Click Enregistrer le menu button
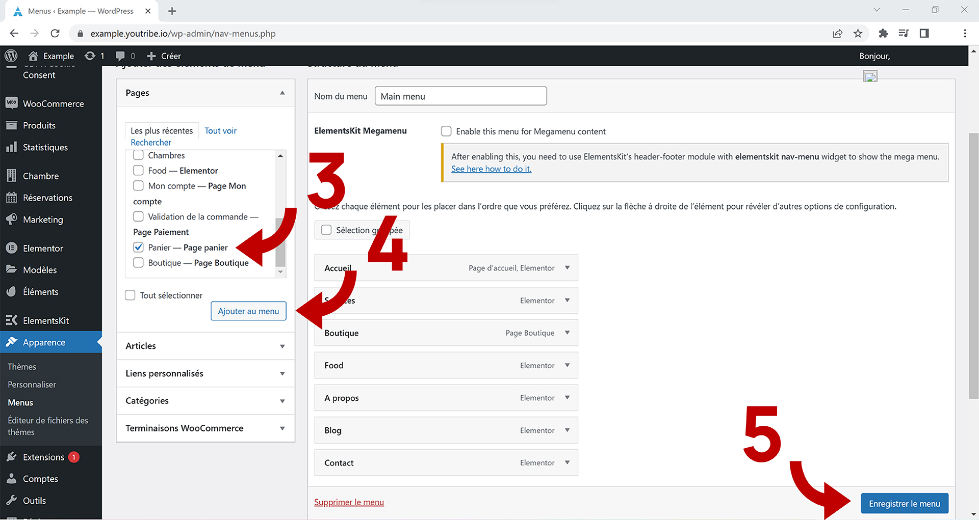Image resolution: width=979 pixels, height=520 pixels. point(904,503)
